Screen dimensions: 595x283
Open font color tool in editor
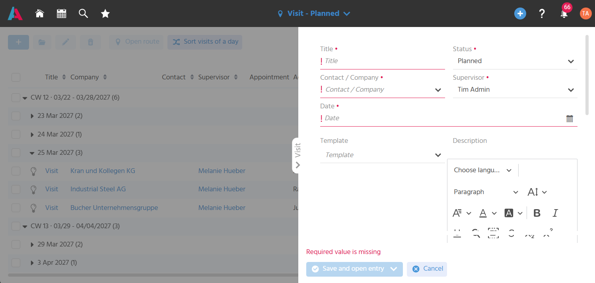coord(488,213)
